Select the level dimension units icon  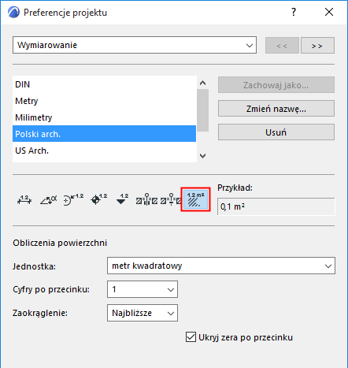[98, 200]
